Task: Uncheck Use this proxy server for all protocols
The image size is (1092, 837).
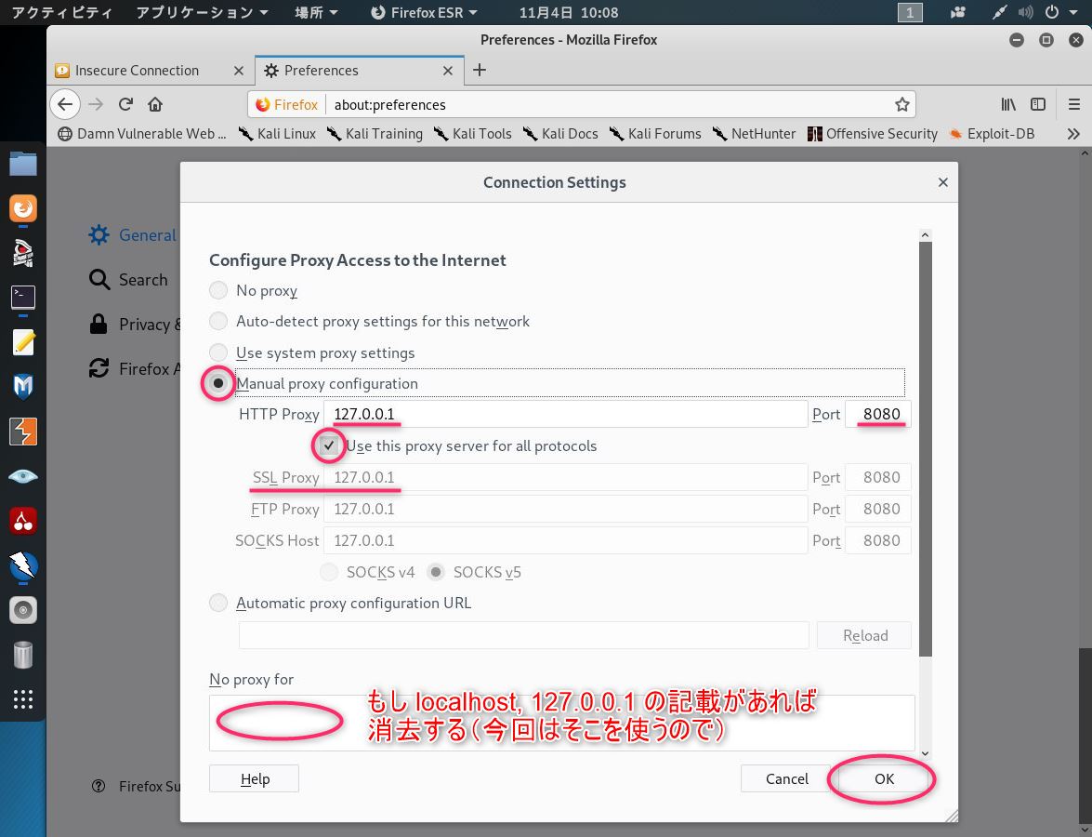Action: click(x=329, y=446)
